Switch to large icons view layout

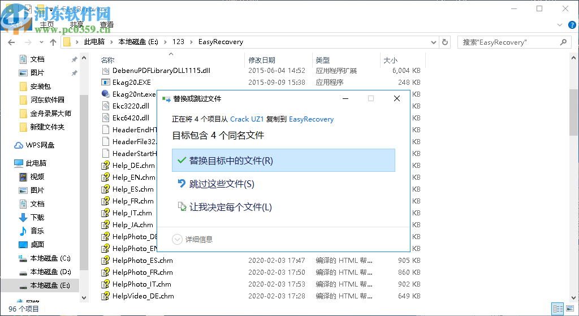pos(570,309)
